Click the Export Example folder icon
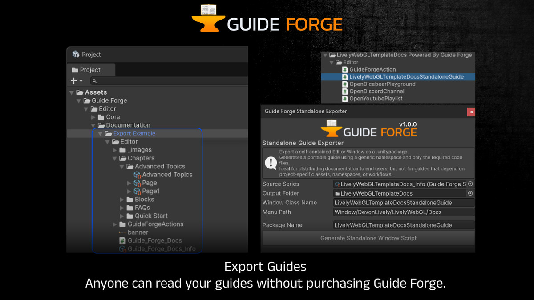 point(108,133)
